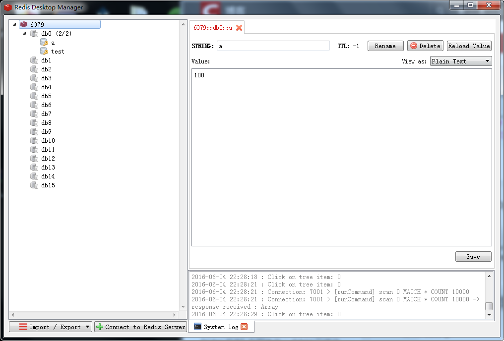Collapse the db0 tree node
504x341 pixels.
[24, 33]
